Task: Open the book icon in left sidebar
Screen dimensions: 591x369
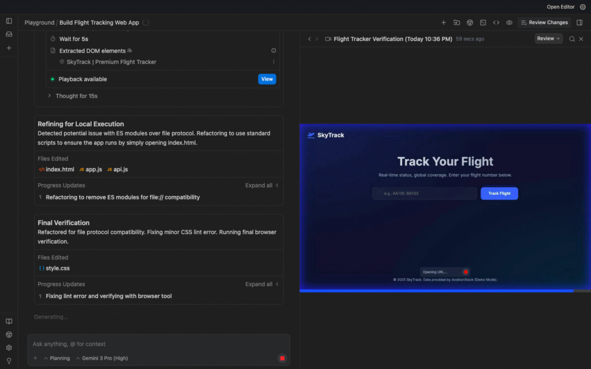Action: pyautogui.click(x=9, y=321)
